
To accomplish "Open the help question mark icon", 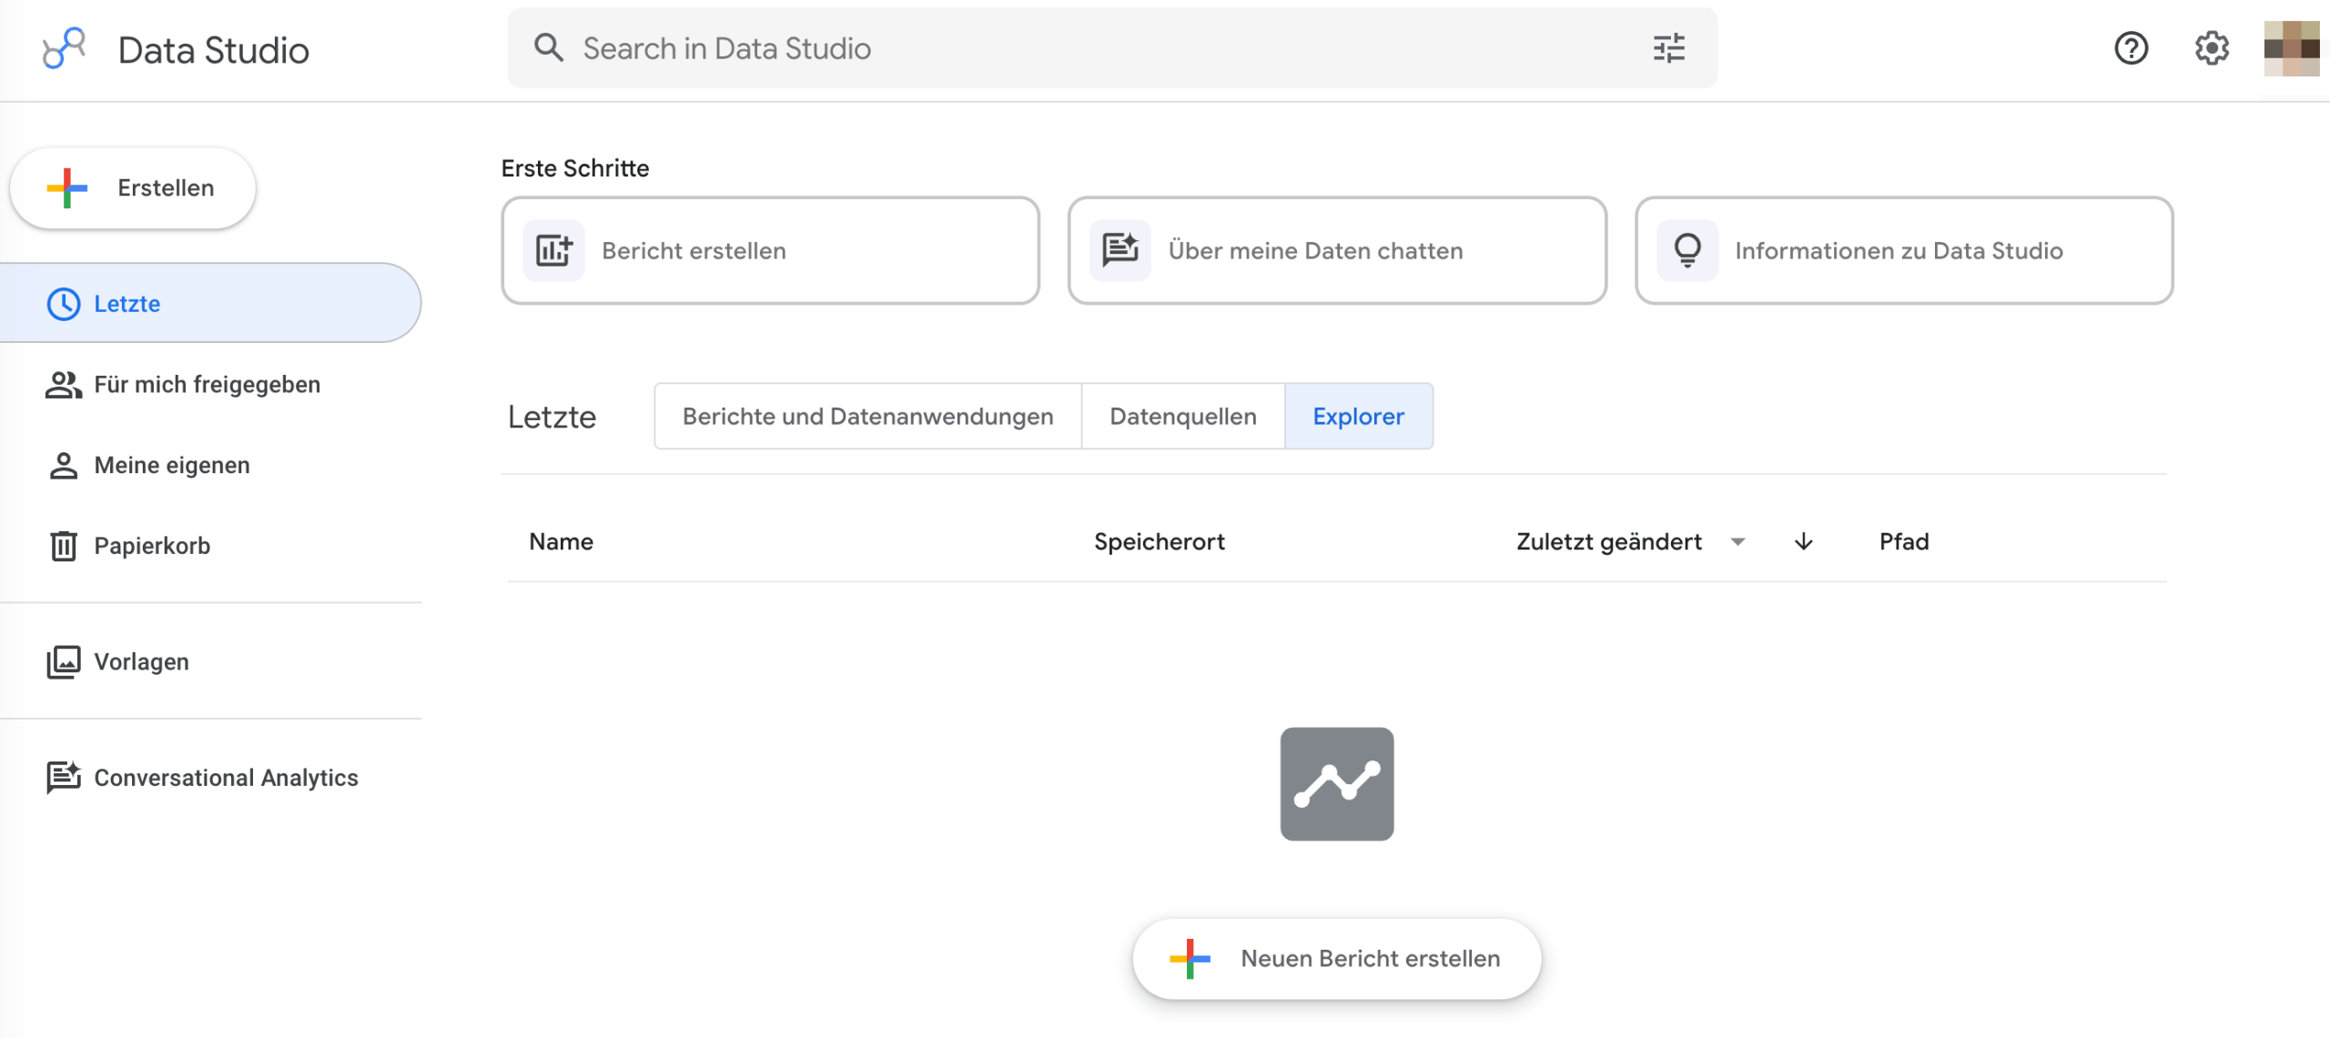I will coord(2131,48).
